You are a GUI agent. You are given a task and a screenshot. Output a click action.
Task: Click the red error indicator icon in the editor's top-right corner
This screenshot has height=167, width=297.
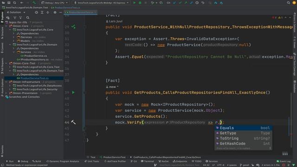coord(274,18)
